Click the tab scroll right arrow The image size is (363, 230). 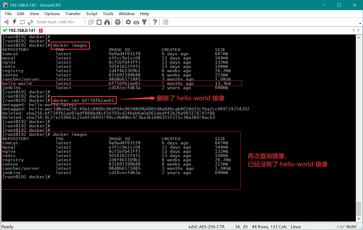(x=360, y=30)
